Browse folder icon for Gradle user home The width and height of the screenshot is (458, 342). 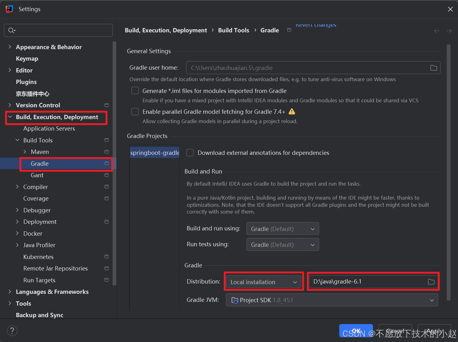[x=433, y=68]
